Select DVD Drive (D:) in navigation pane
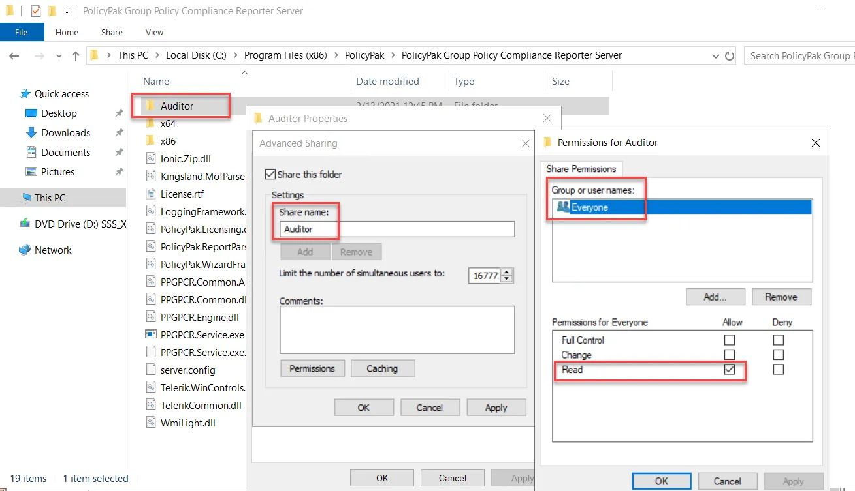855x491 pixels. [x=80, y=224]
